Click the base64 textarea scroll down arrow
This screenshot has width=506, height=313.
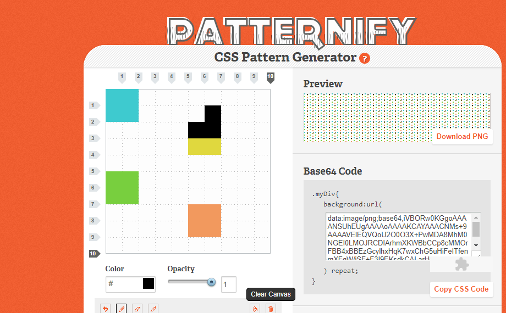(476, 245)
